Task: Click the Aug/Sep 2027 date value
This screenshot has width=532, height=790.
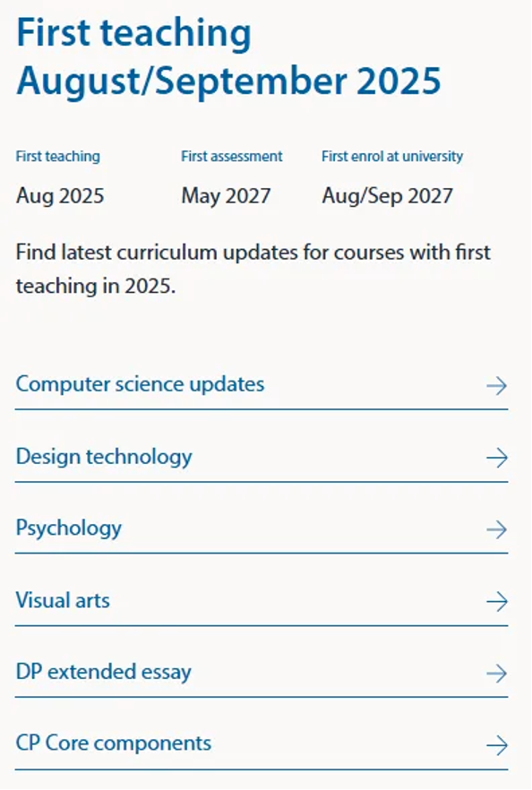Action: click(388, 196)
